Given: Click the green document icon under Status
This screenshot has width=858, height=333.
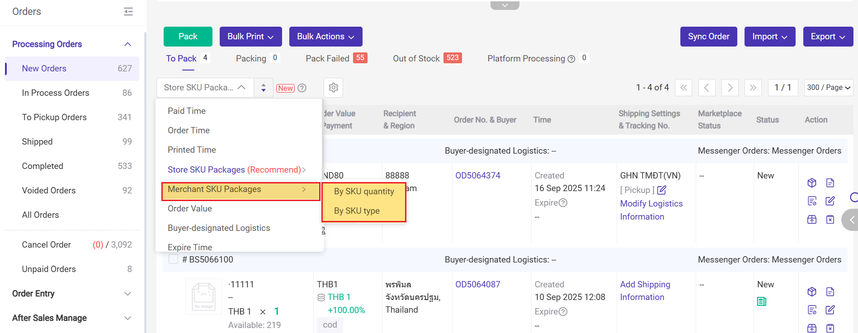Looking at the screenshot, I should point(762,301).
